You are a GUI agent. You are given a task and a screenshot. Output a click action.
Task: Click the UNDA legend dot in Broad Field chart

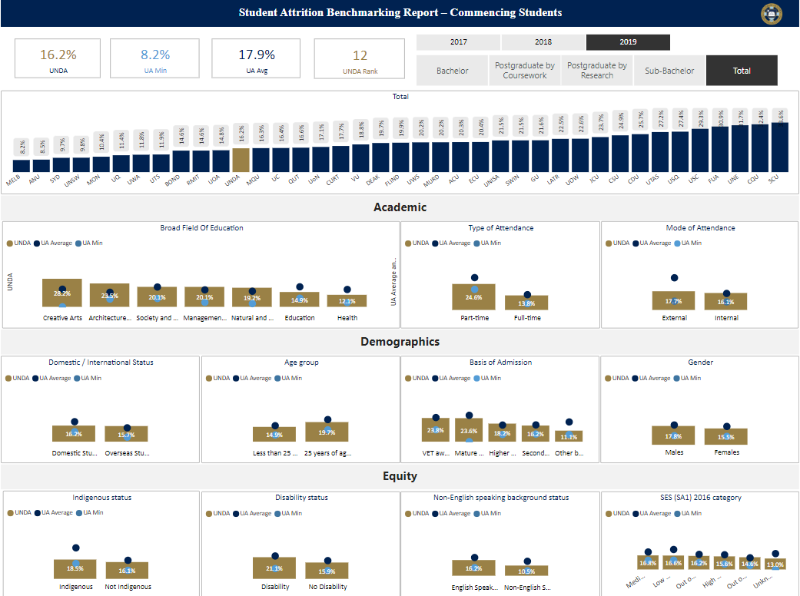(10, 243)
